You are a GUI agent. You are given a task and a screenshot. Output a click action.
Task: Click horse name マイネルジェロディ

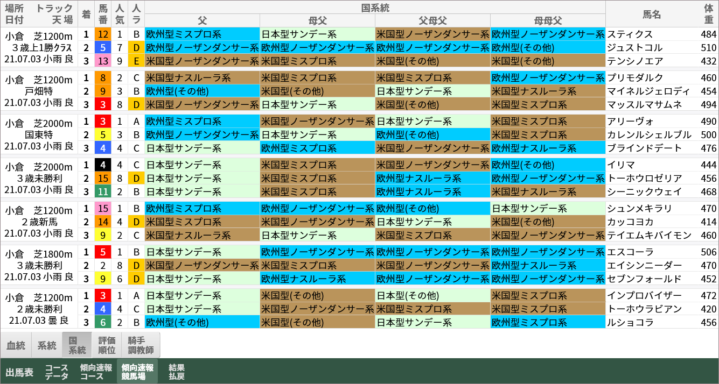(648, 91)
